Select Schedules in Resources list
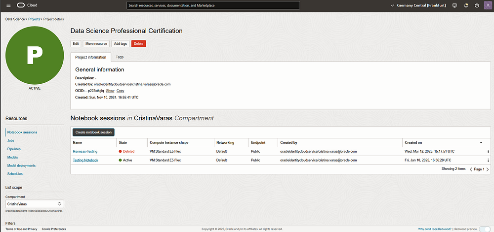 coord(15,173)
